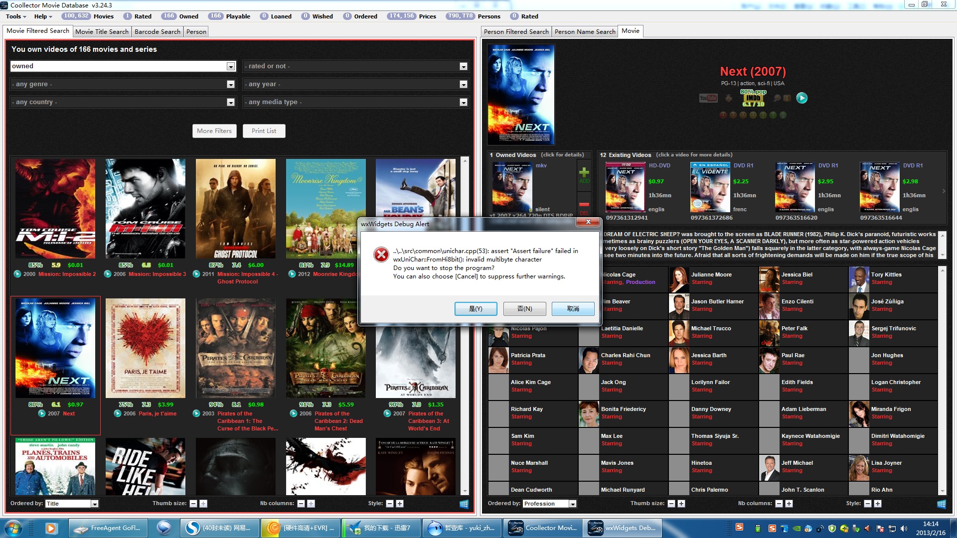Viewport: 957px width, 538px height.
Task: Open the 'rated or not' dropdown
Action: click(x=464, y=66)
